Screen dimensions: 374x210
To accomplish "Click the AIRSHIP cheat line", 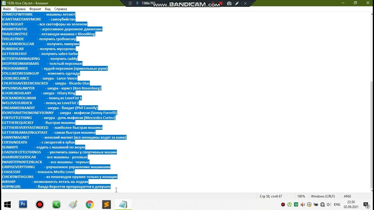I will (45, 182).
